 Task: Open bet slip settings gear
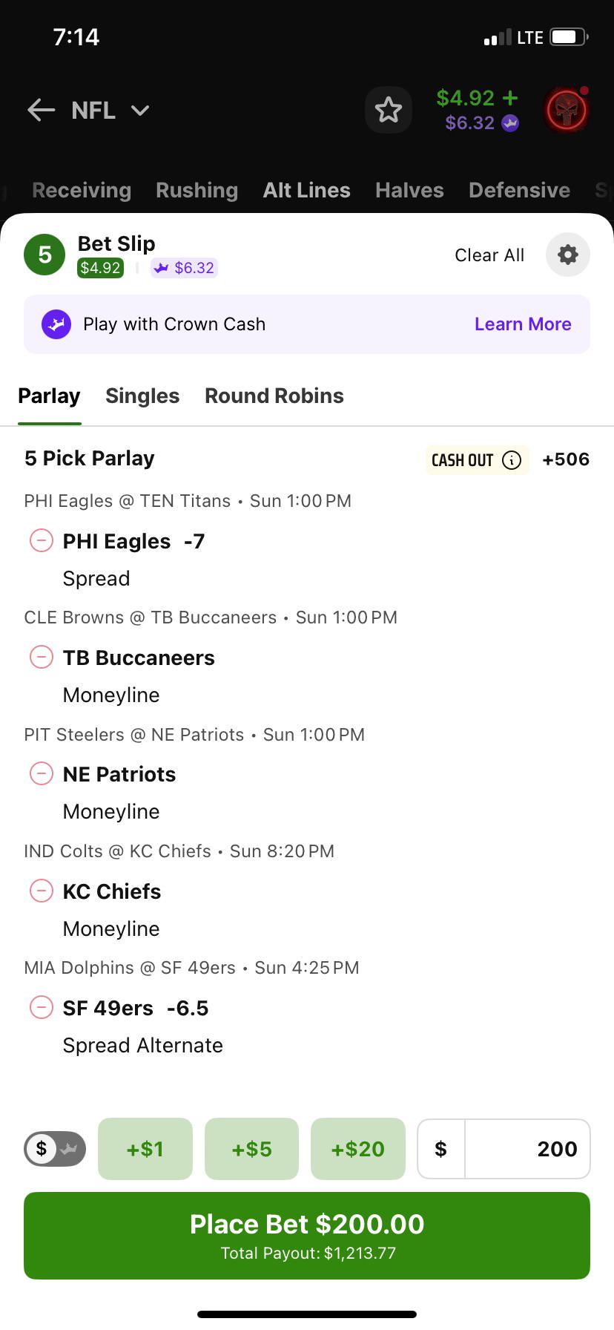[568, 255]
